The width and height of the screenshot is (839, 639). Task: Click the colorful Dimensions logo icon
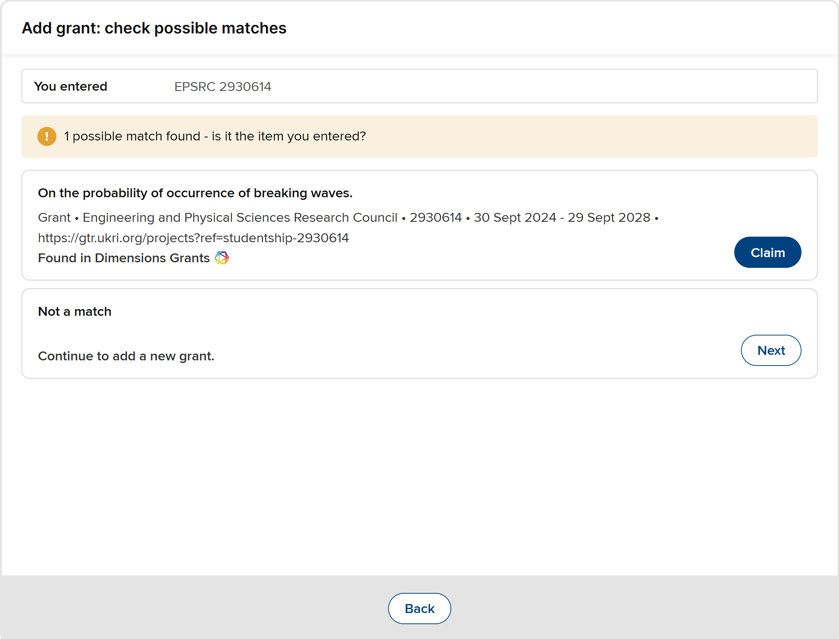point(222,258)
